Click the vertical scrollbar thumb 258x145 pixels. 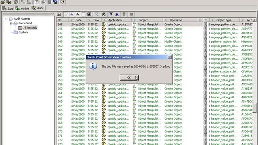pos(254,108)
